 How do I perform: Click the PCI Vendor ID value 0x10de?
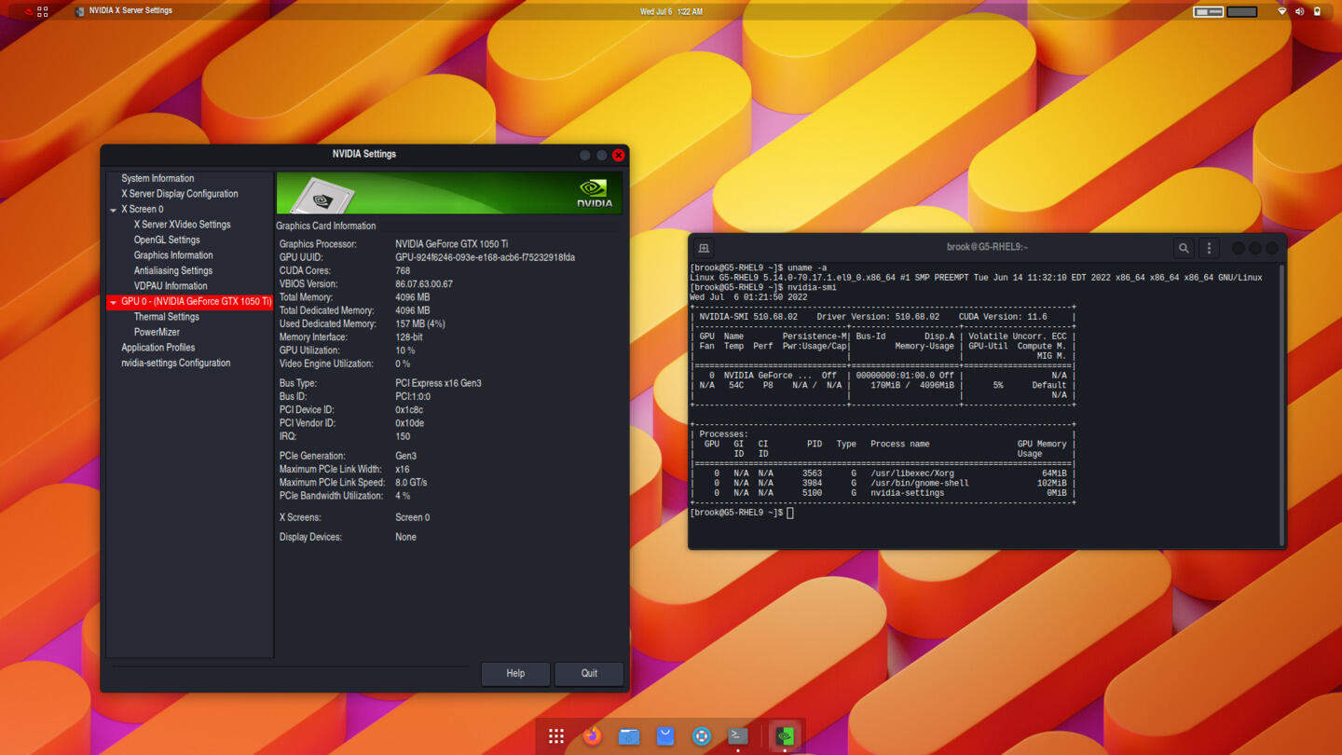point(409,423)
